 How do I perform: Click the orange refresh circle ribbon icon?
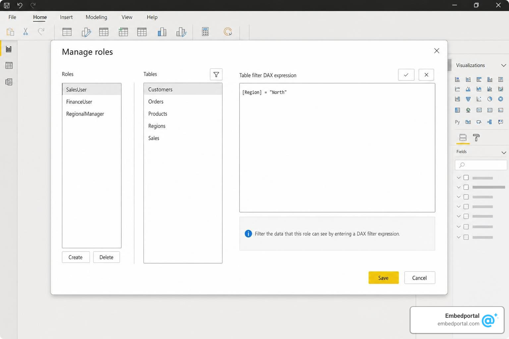[228, 32]
